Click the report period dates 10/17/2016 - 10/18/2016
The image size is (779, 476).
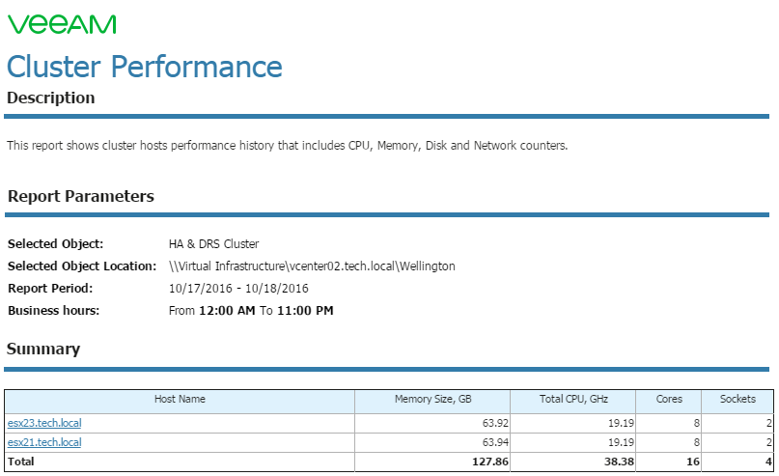(x=238, y=288)
